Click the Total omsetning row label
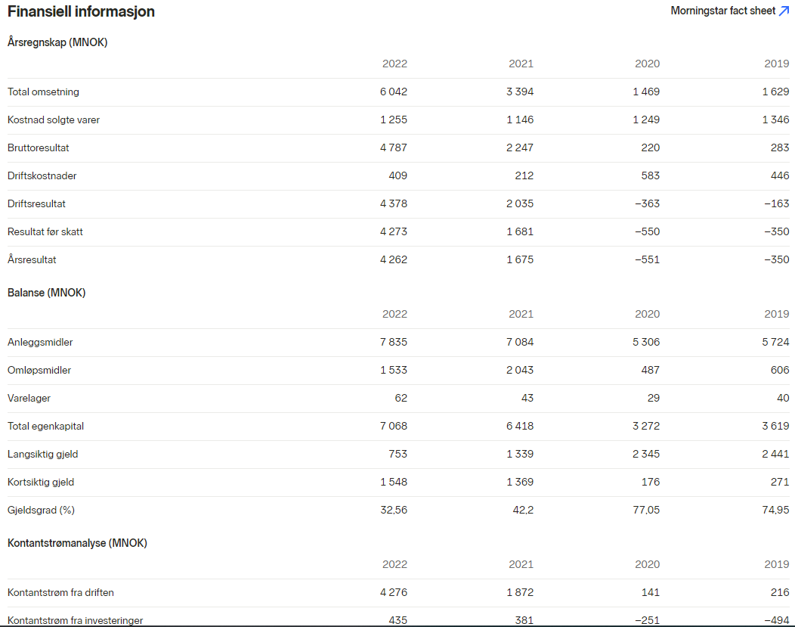Screen dimensions: 795x627 pyautogui.click(x=43, y=92)
